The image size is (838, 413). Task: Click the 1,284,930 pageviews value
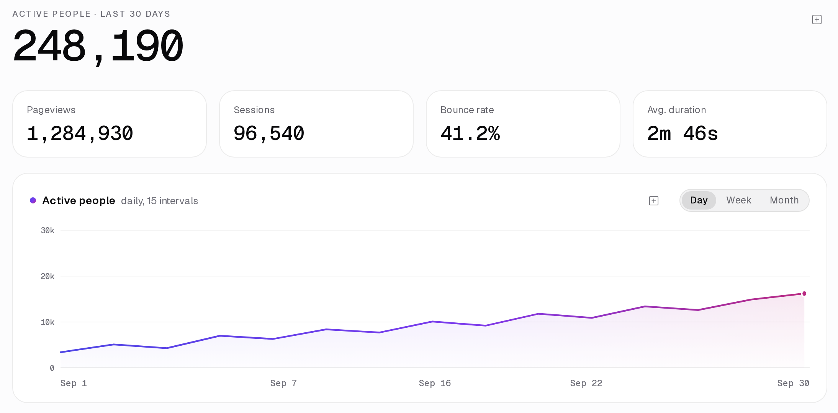80,134
